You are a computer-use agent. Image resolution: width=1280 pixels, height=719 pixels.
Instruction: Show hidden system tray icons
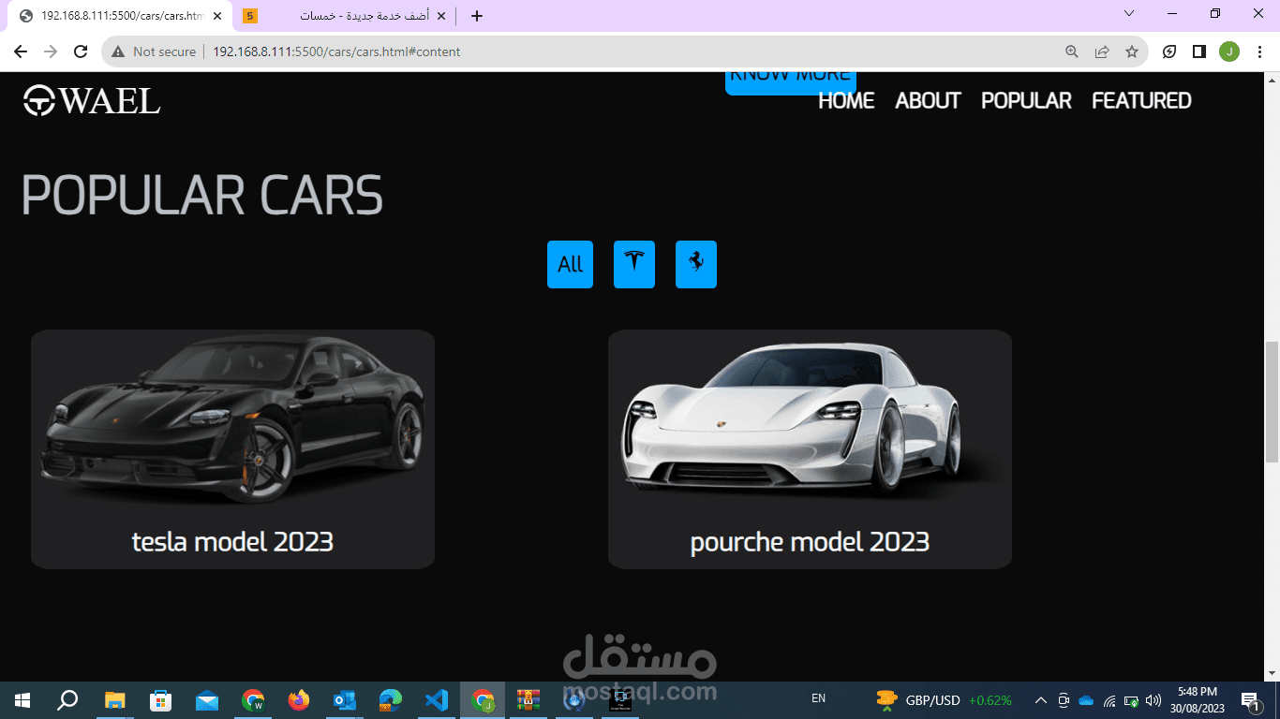(1040, 699)
